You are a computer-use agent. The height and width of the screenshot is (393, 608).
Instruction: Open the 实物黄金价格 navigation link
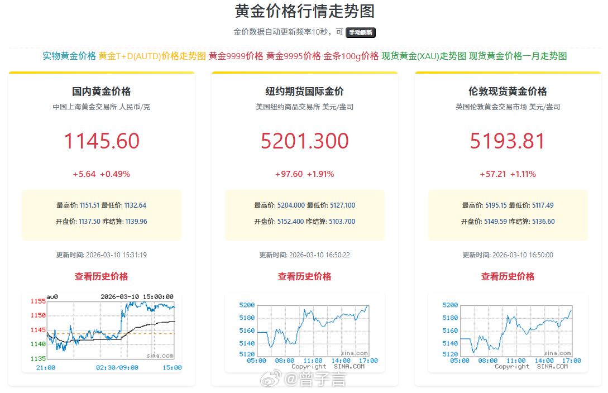click(x=68, y=56)
